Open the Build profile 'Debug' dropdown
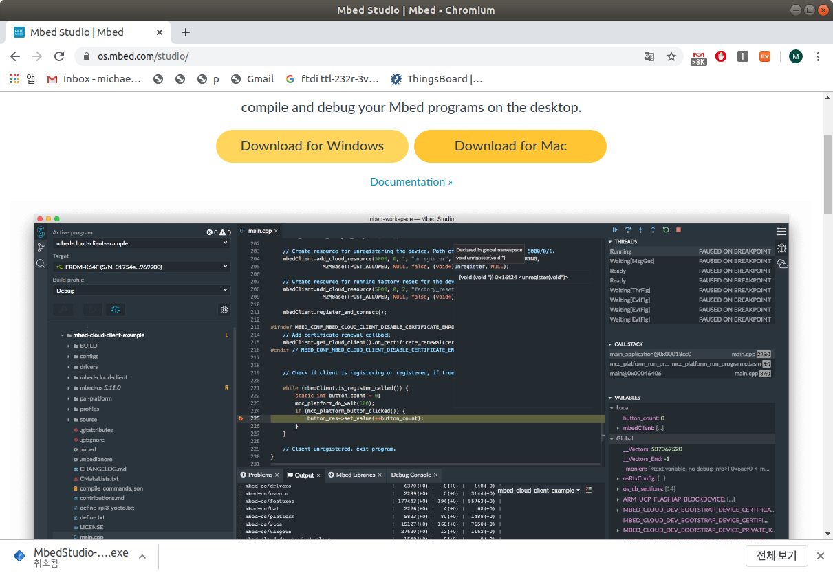833x573 pixels. pos(142,291)
